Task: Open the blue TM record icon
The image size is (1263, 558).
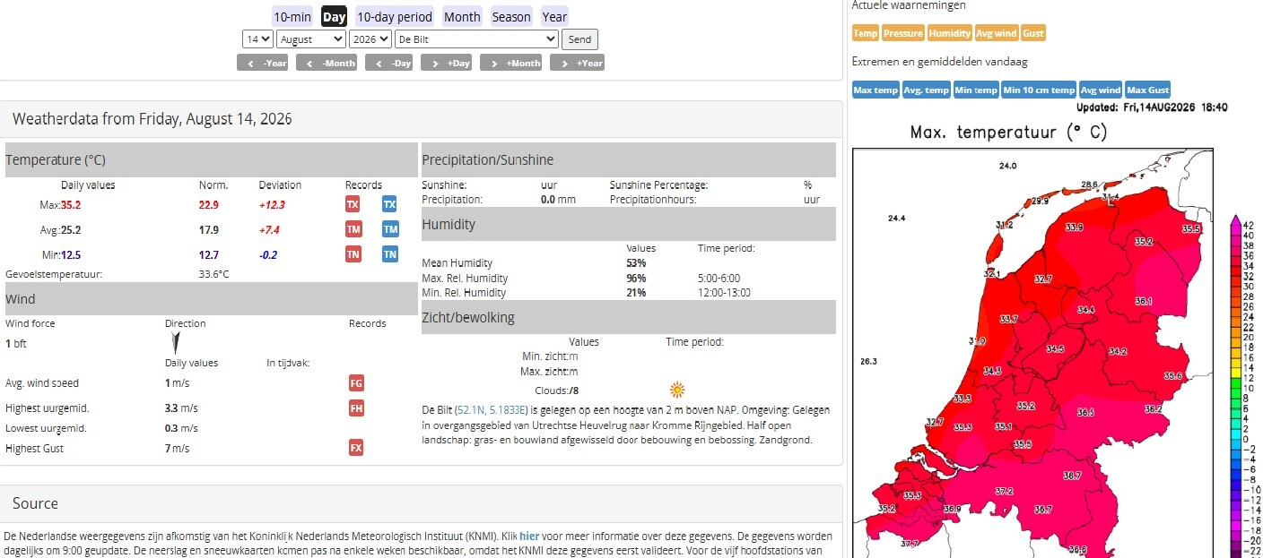Action: coord(389,229)
